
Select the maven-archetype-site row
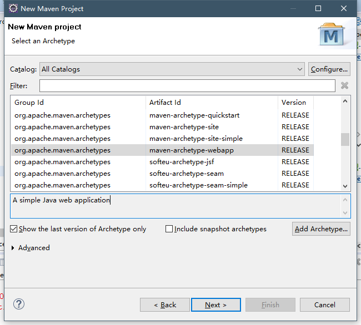(162, 127)
